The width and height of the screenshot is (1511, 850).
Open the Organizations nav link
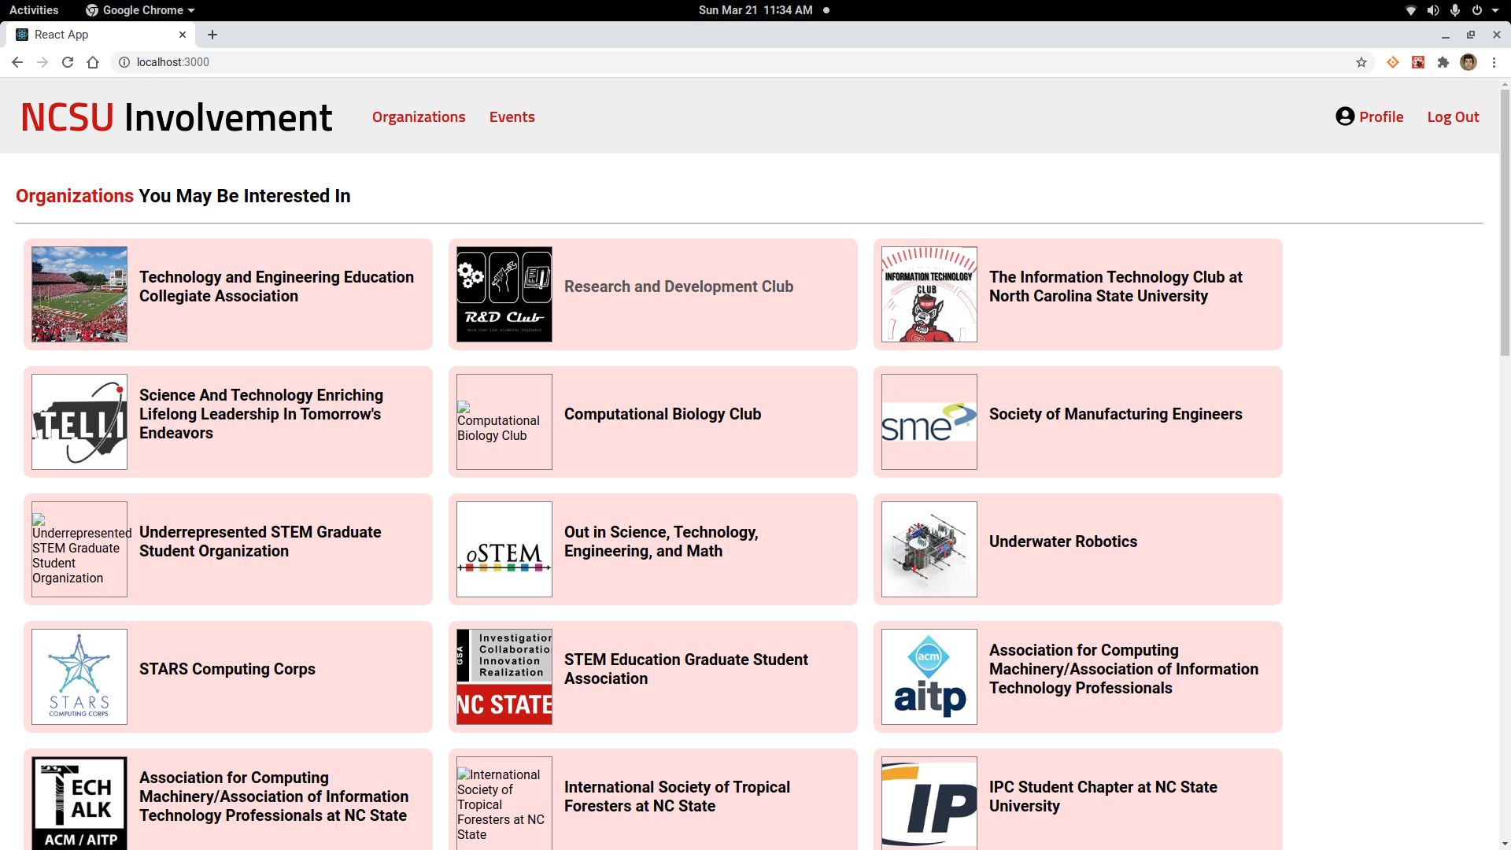coord(419,116)
